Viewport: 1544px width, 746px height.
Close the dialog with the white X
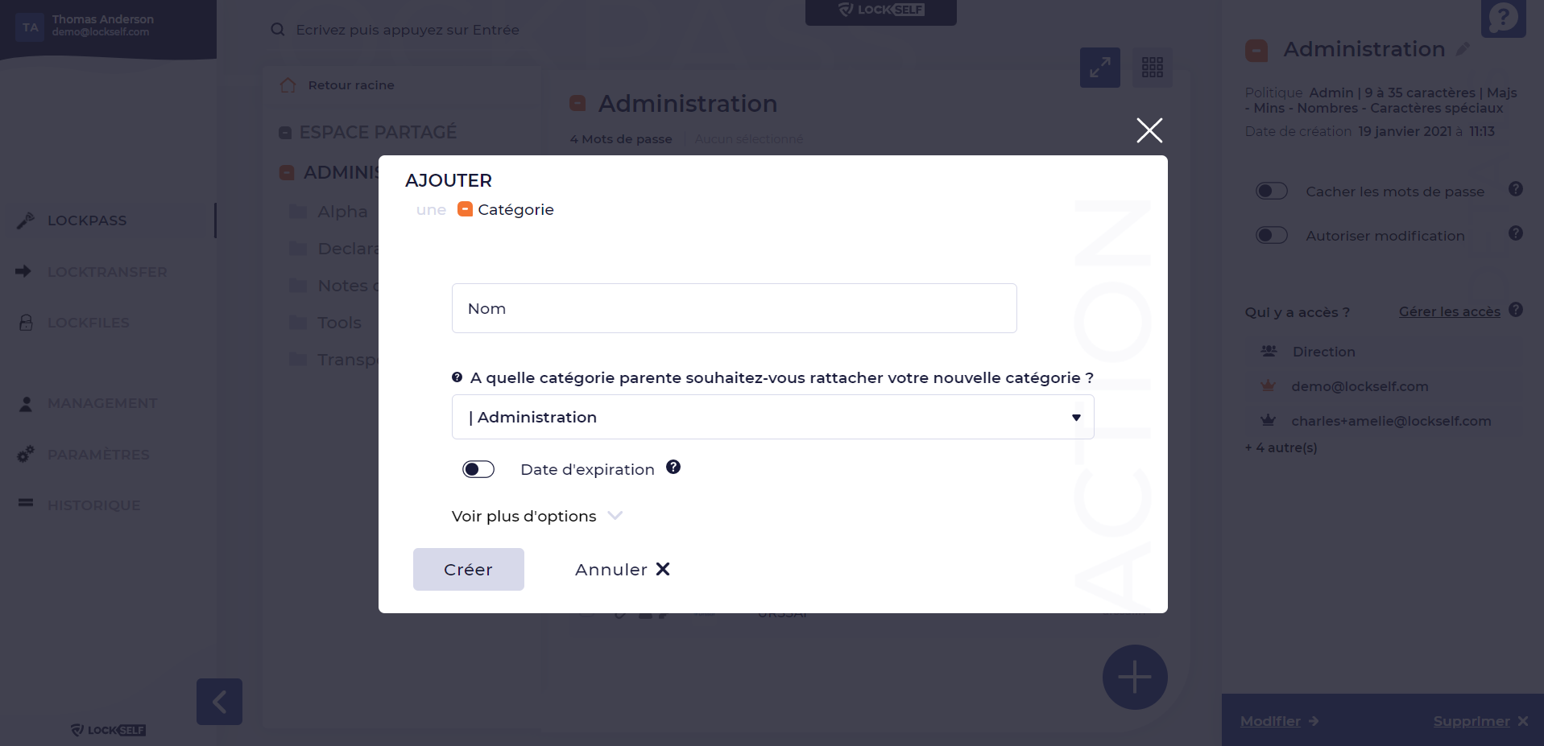(1149, 130)
